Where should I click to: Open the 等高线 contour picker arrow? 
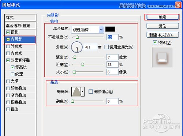[83, 92]
